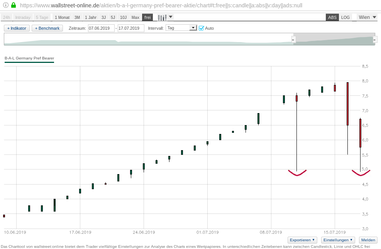Click the + Benchmark button
Screen dimensions: 381x249
click(x=47, y=28)
